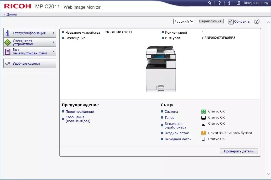
Task: Go back via the Домой link
Action: (12, 14)
